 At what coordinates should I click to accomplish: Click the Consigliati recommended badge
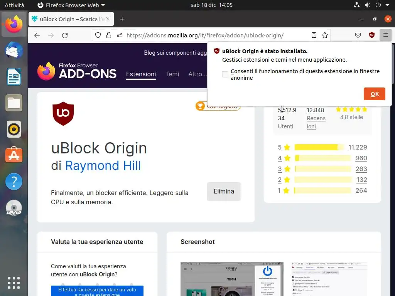click(218, 106)
